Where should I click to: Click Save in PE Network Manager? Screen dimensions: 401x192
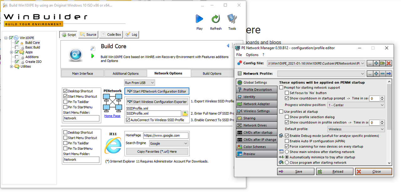tap(295, 171)
